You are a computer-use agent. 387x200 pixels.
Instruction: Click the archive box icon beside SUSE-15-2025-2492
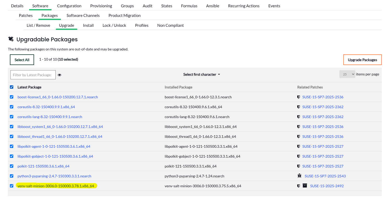pos(305,186)
